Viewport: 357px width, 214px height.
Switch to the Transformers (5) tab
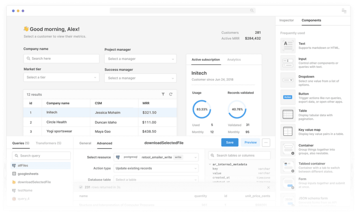tap(49, 143)
